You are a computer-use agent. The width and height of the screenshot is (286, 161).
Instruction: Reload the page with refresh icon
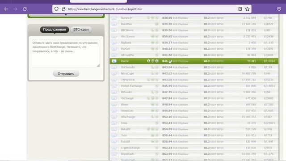25,9
